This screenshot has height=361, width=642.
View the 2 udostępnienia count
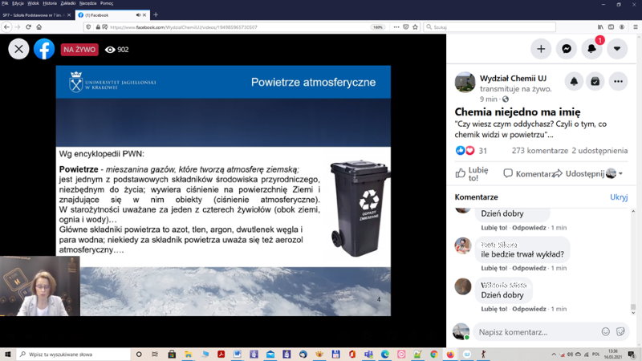pyautogui.click(x=599, y=151)
